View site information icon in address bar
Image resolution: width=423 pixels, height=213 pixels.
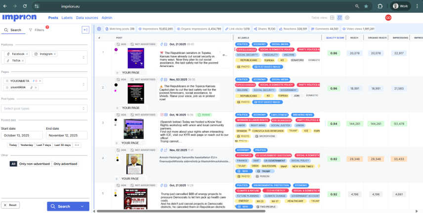pos(37,6)
